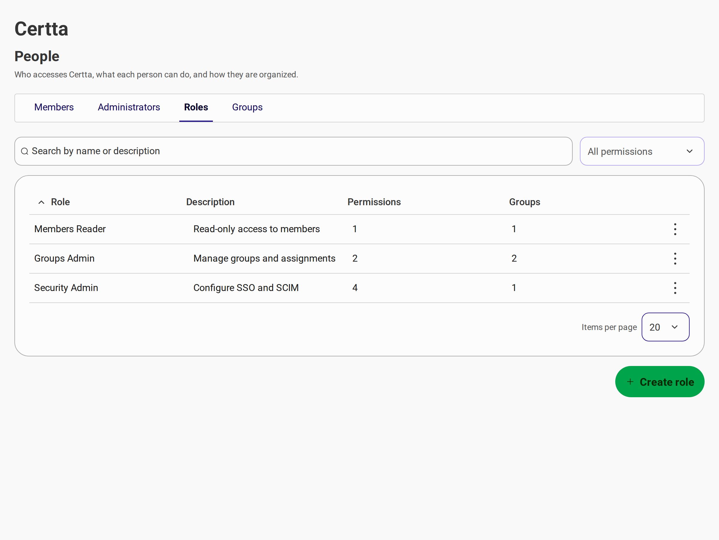Click the plus icon in Create role
Viewport: 719px width, 540px height.
coord(630,382)
